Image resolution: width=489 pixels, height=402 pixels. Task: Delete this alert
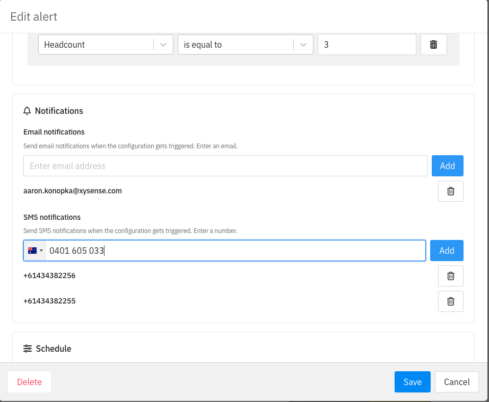(x=29, y=382)
